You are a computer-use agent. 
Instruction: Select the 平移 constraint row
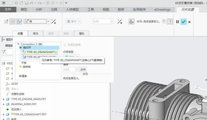click(x=24, y=63)
